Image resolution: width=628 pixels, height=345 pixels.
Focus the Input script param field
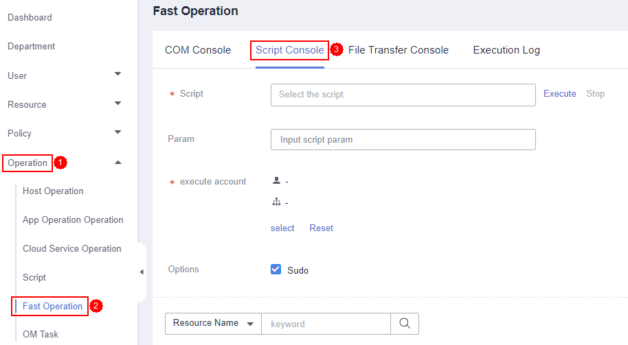(x=403, y=139)
